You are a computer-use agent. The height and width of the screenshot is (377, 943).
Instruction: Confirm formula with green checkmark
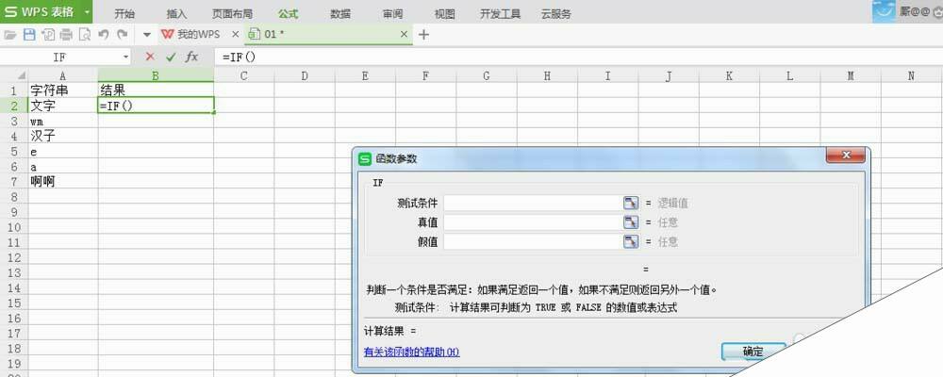171,57
